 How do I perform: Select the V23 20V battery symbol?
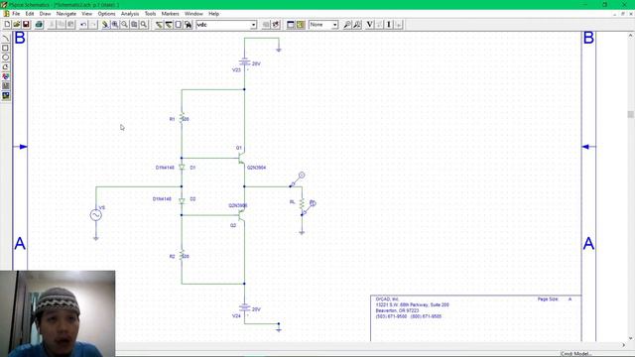click(244, 62)
